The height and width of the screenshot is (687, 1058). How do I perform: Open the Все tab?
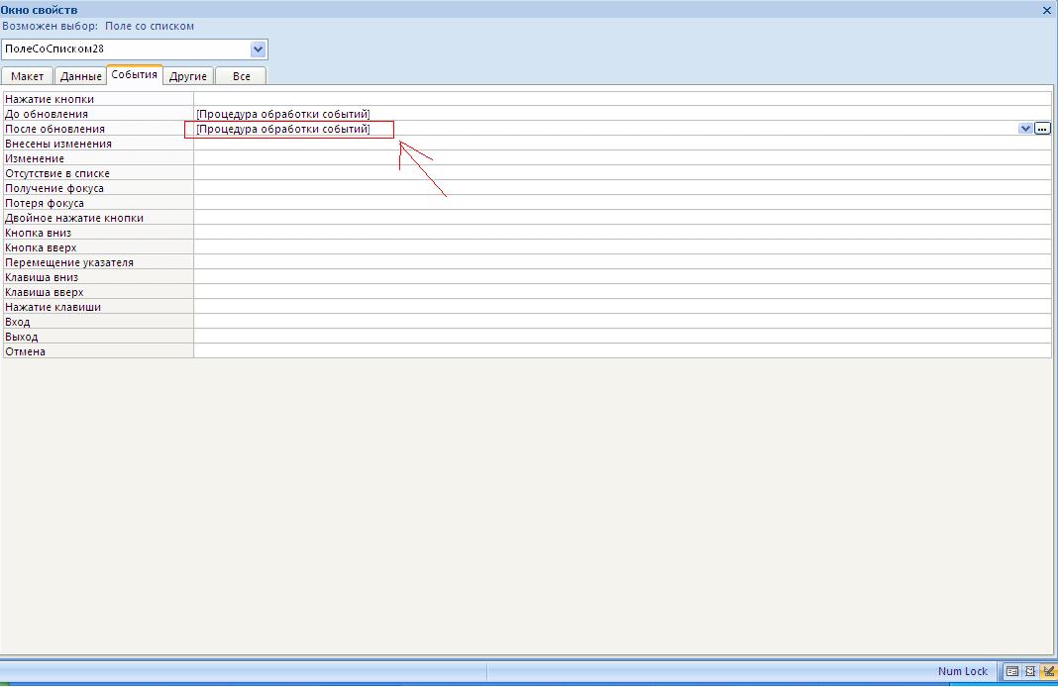click(241, 76)
